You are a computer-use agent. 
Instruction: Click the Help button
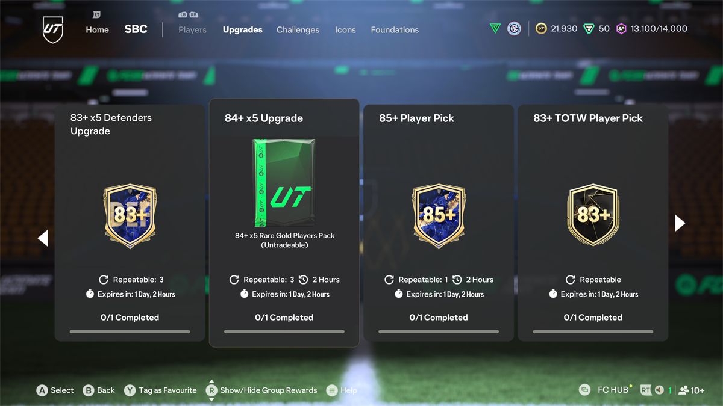tap(342, 390)
